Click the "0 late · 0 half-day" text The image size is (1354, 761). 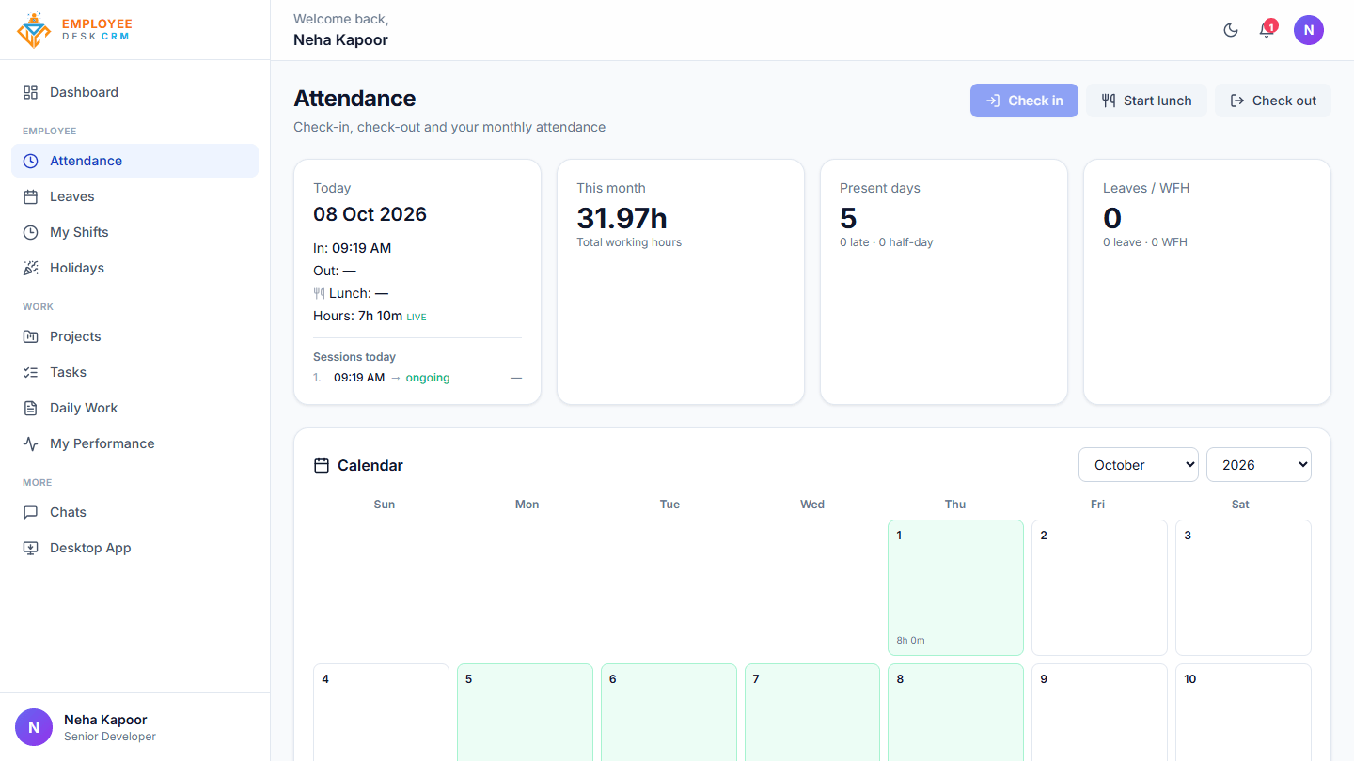point(887,242)
